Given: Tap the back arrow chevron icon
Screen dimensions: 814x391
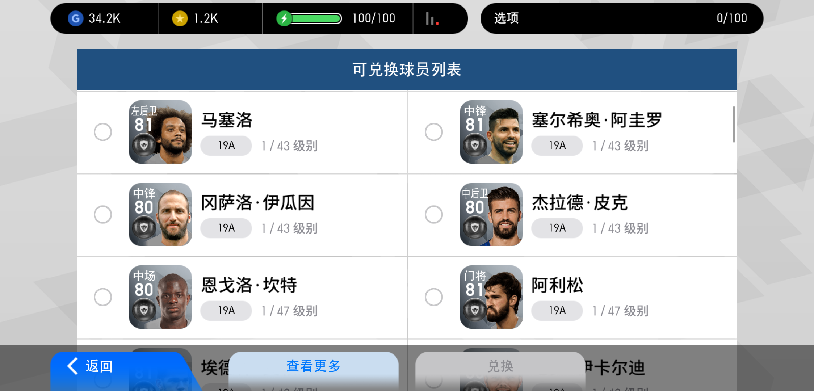Looking at the screenshot, I should 73,366.
